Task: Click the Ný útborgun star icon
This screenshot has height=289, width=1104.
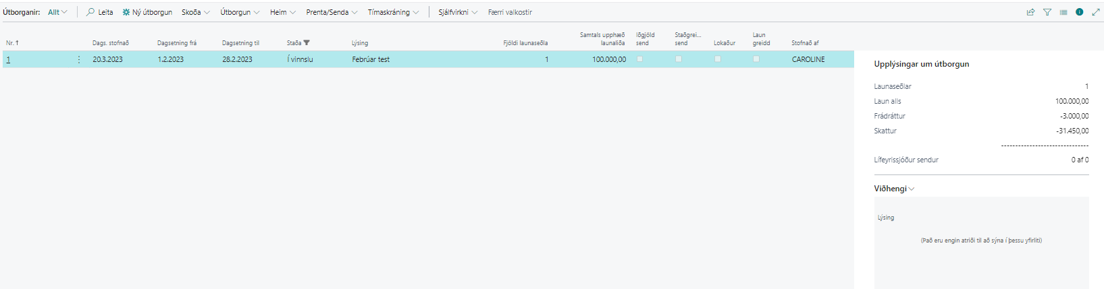Action: click(126, 12)
